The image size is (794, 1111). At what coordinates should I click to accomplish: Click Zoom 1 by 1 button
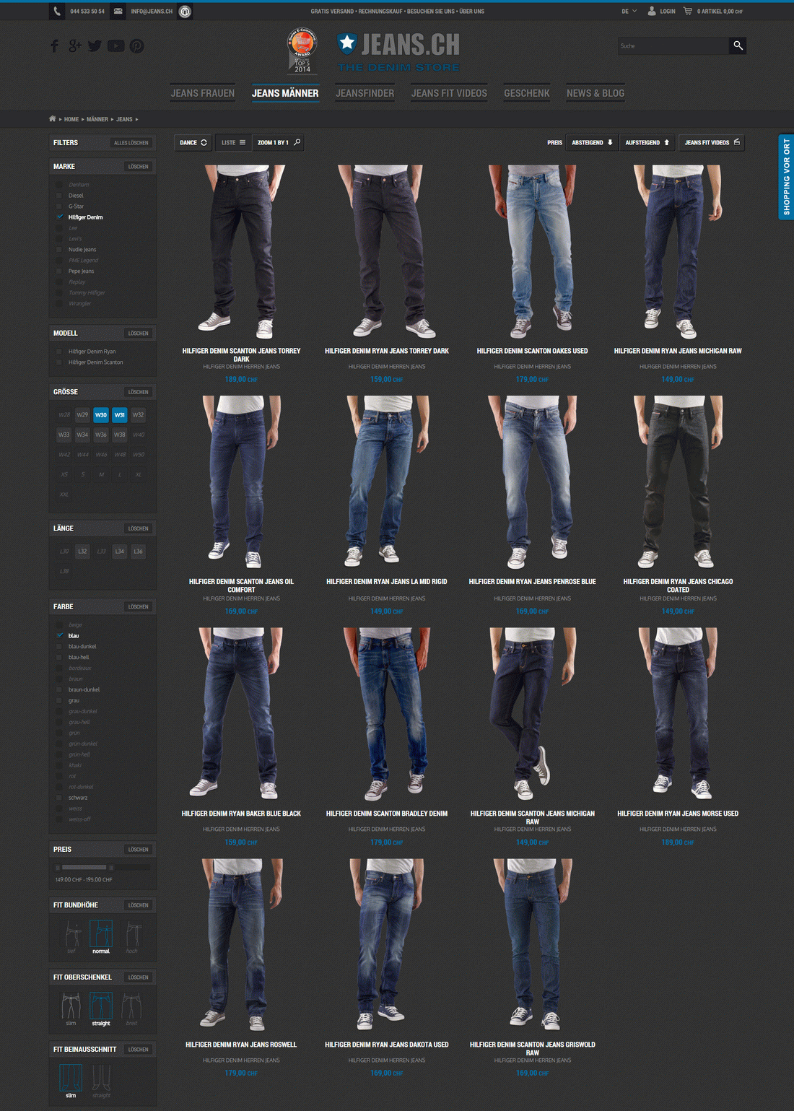coord(279,143)
